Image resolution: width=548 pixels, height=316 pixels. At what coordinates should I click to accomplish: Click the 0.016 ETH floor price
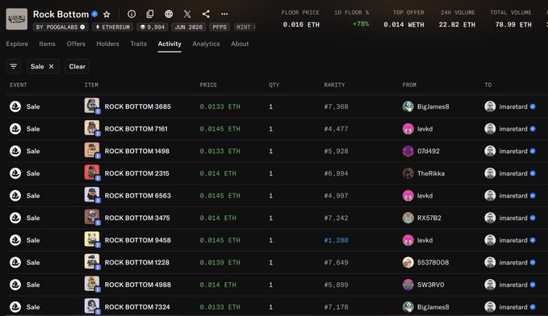(x=301, y=24)
